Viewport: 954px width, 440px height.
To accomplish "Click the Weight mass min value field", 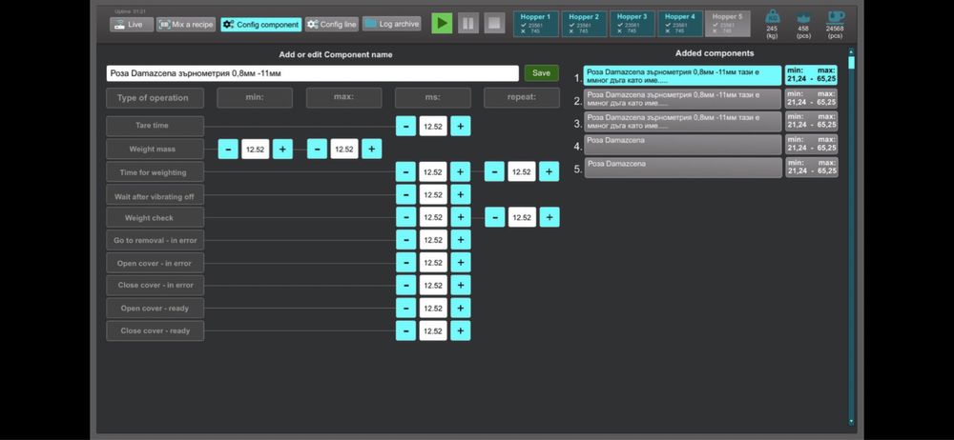I will click(255, 149).
